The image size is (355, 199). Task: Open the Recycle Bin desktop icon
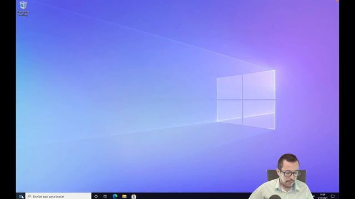pyautogui.click(x=23, y=8)
